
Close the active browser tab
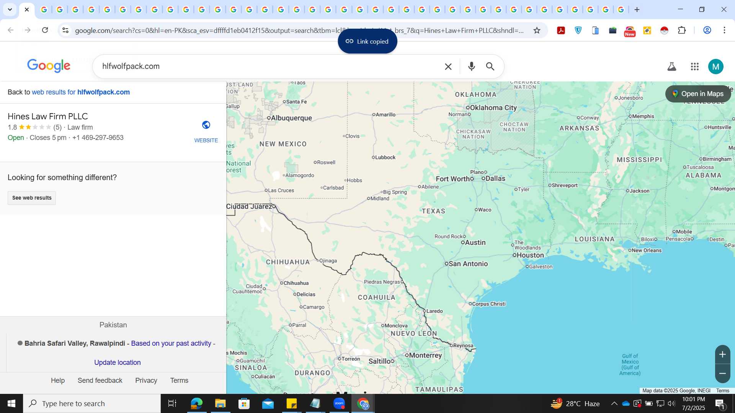(26, 10)
